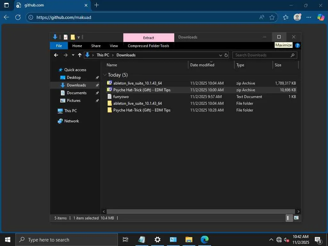Add page to favorites star

272,17
